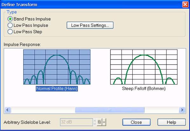
Task: Click the minus icon beside sidelobe field
Action: [x=104, y=122]
